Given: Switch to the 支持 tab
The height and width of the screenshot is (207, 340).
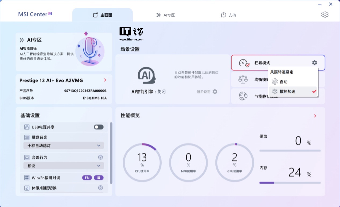Looking at the screenshot, I should (x=229, y=15).
